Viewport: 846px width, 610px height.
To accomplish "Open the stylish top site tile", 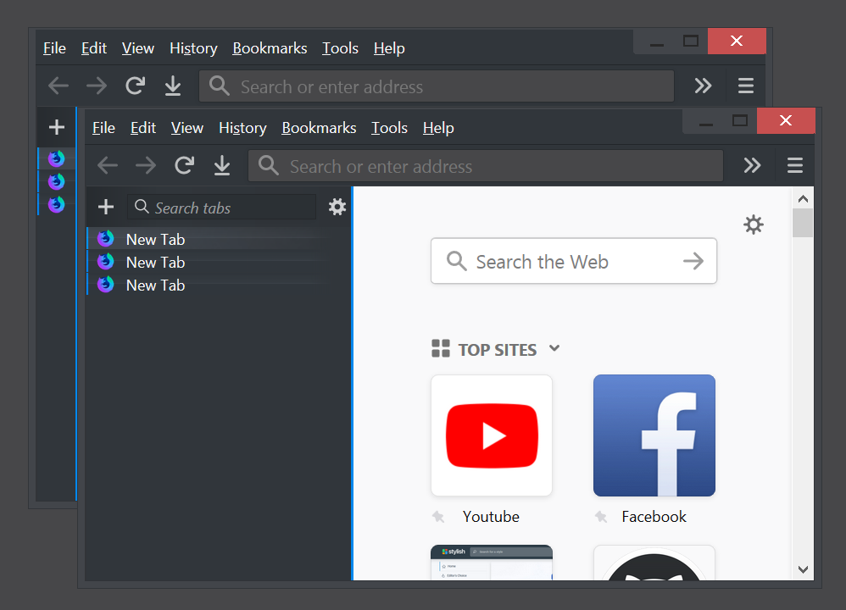I will tap(492, 563).
